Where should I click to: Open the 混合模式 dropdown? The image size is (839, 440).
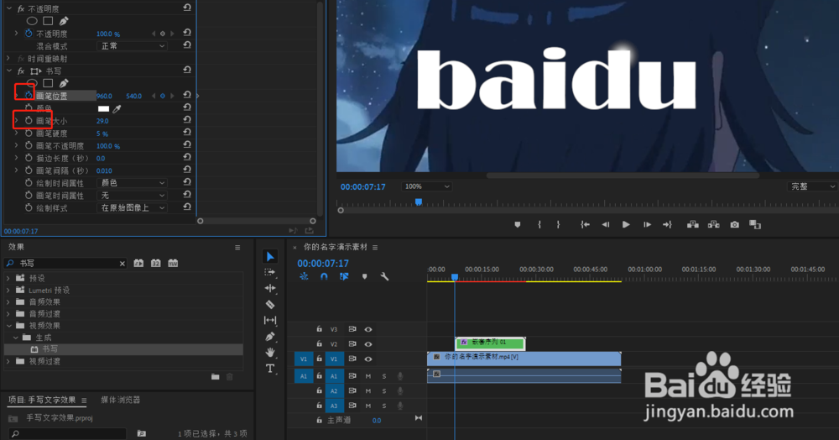[x=133, y=46]
